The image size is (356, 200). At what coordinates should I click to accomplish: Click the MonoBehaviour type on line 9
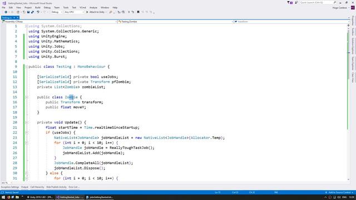[x=91, y=67]
